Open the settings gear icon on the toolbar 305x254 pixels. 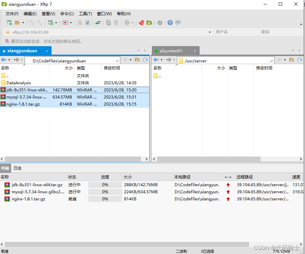[159, 23]
